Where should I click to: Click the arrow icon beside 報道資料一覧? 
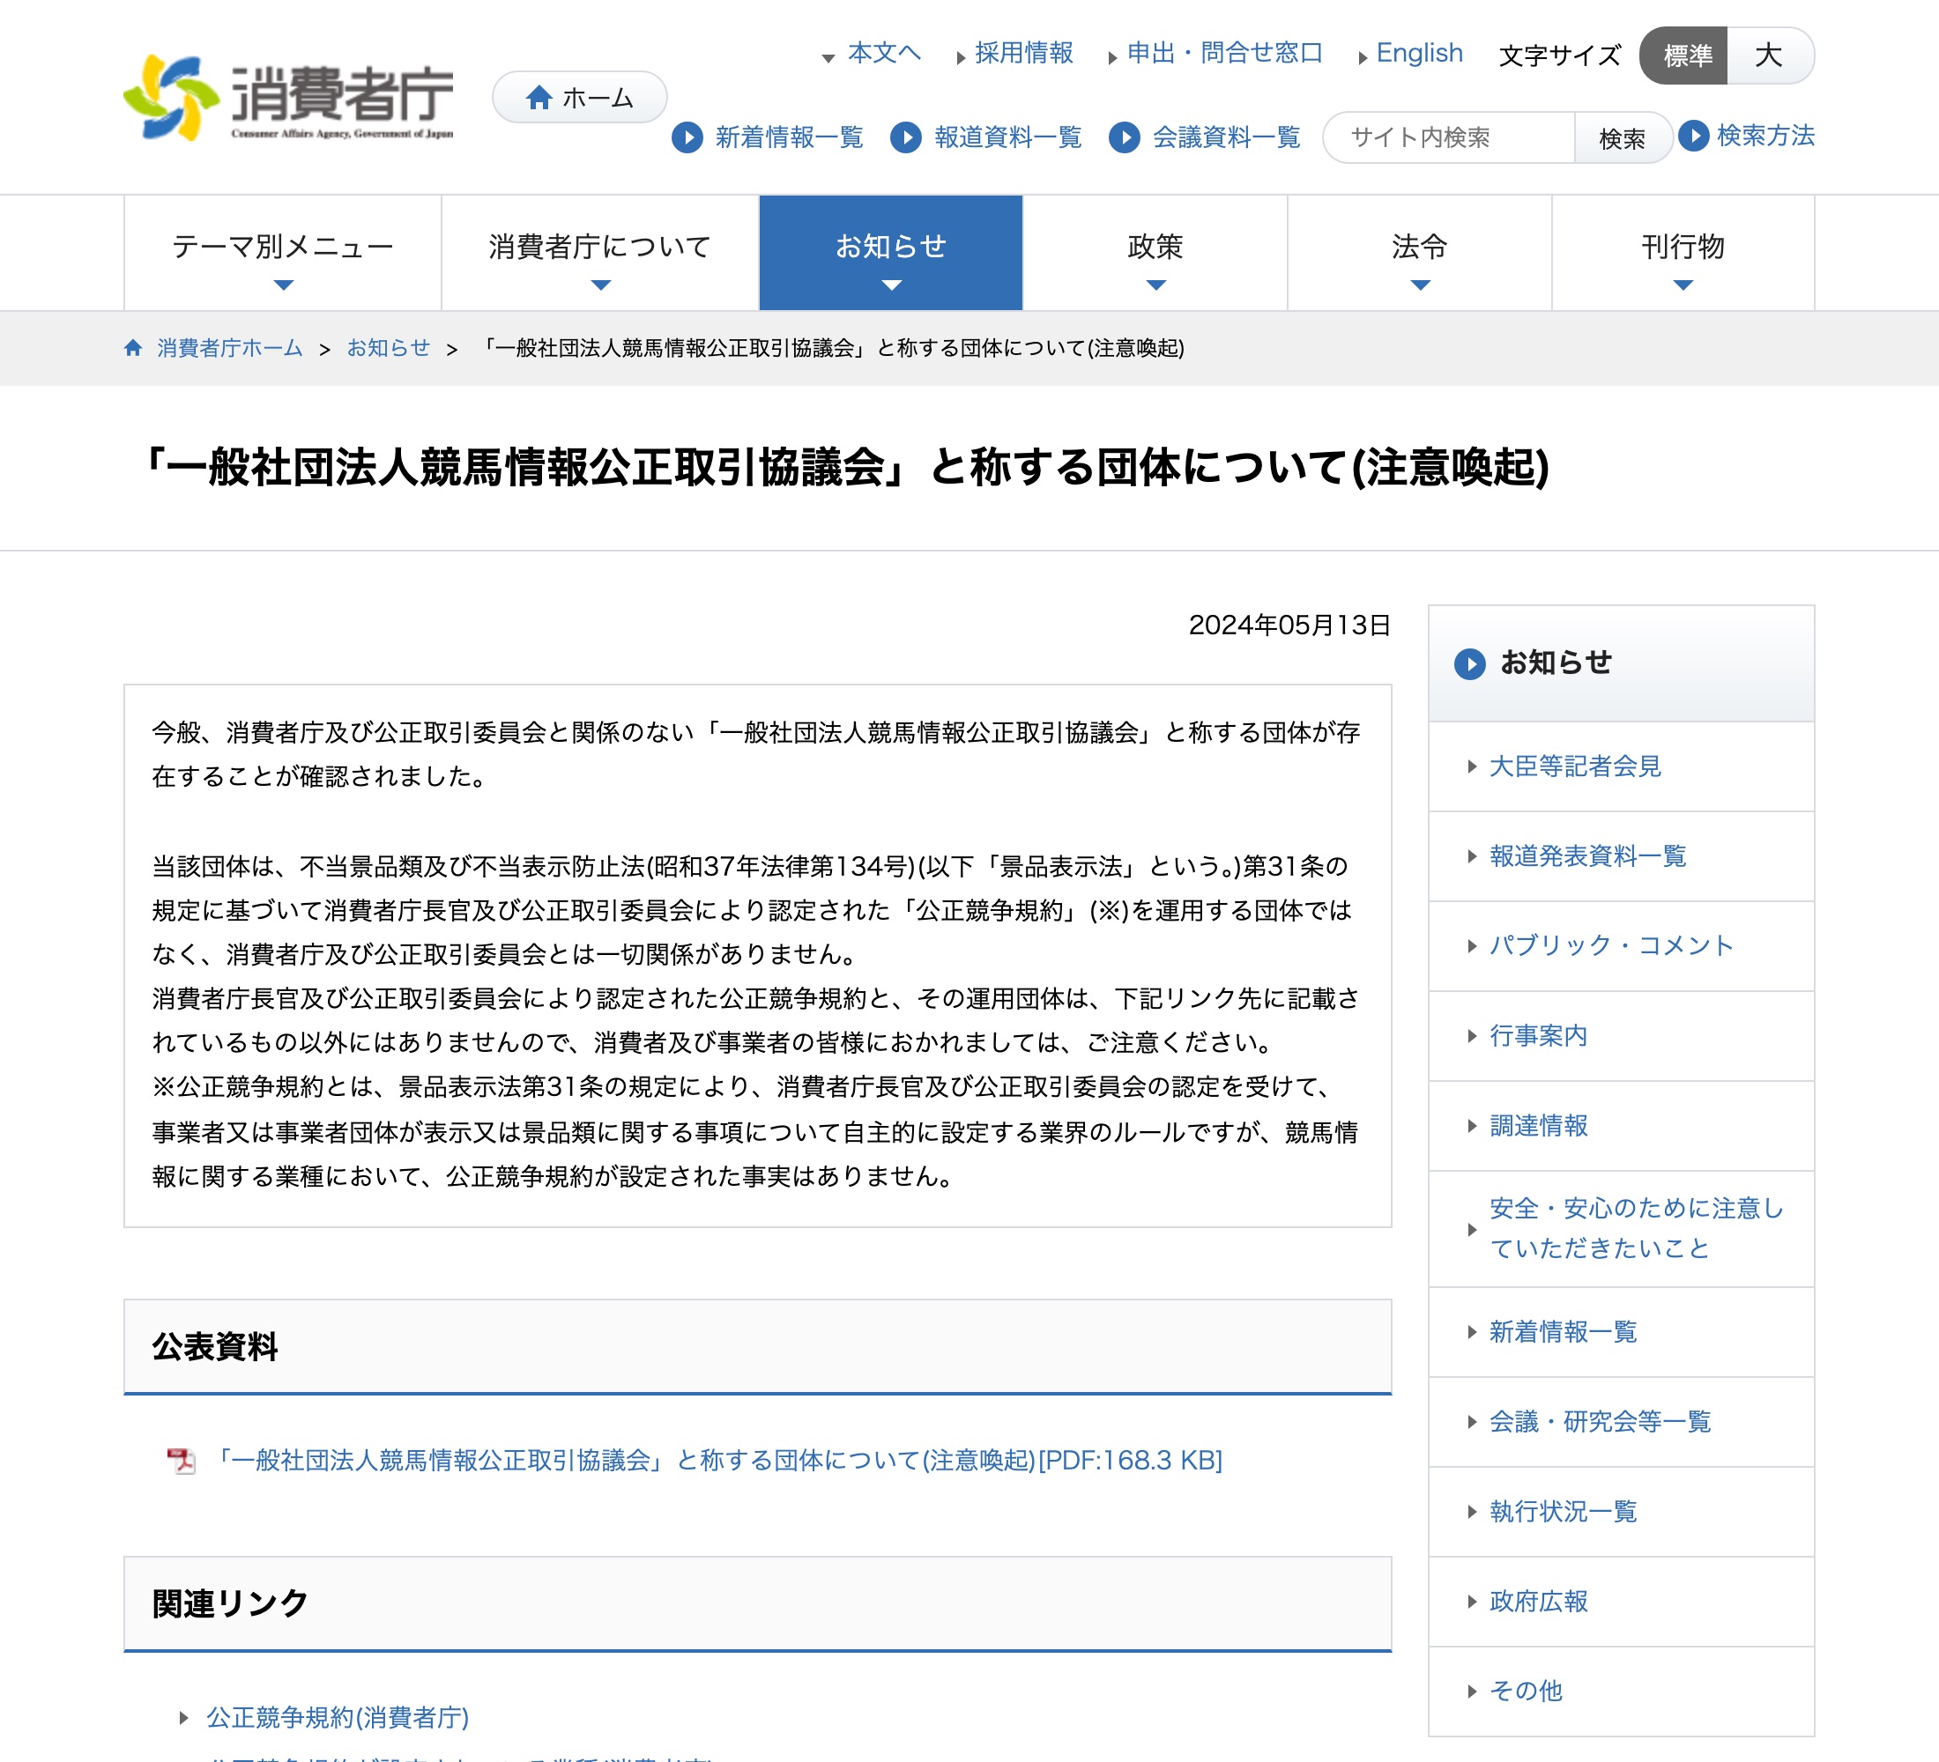906,137
